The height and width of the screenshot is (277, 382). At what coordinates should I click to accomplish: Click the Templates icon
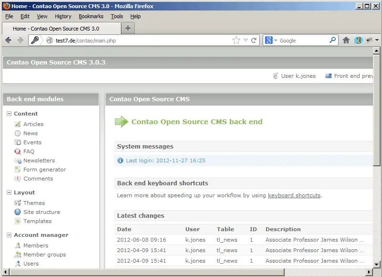click(x=18, y=221)
